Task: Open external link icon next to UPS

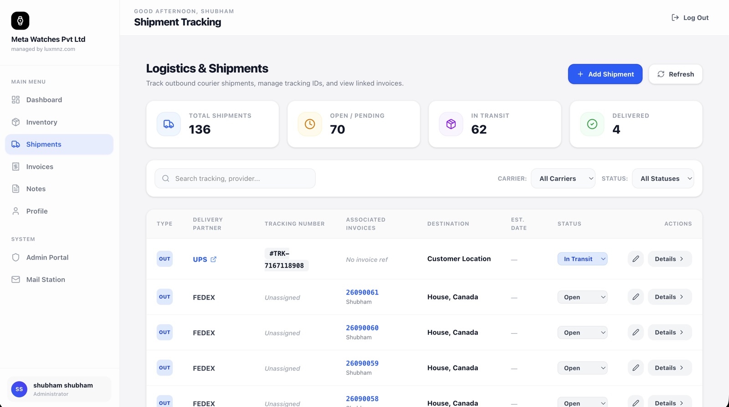Action: tap(213, 259)
